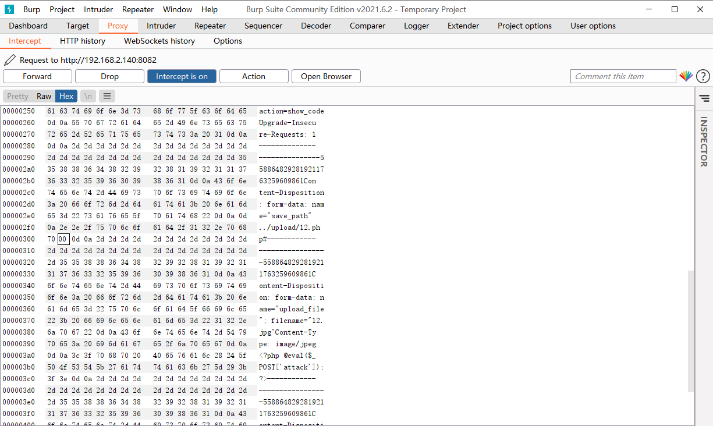Click the Forward button
713x426 pixels.
coord(37,76)
